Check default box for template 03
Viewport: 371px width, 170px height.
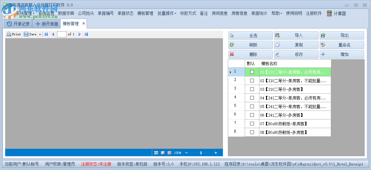(252, 89)
